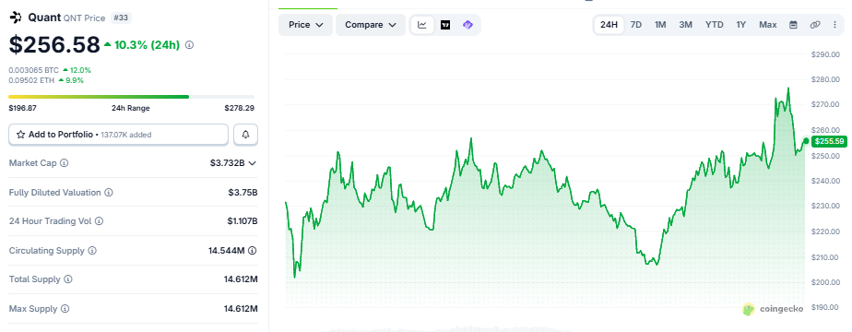Click the bell price alert icon

point(245,135)
